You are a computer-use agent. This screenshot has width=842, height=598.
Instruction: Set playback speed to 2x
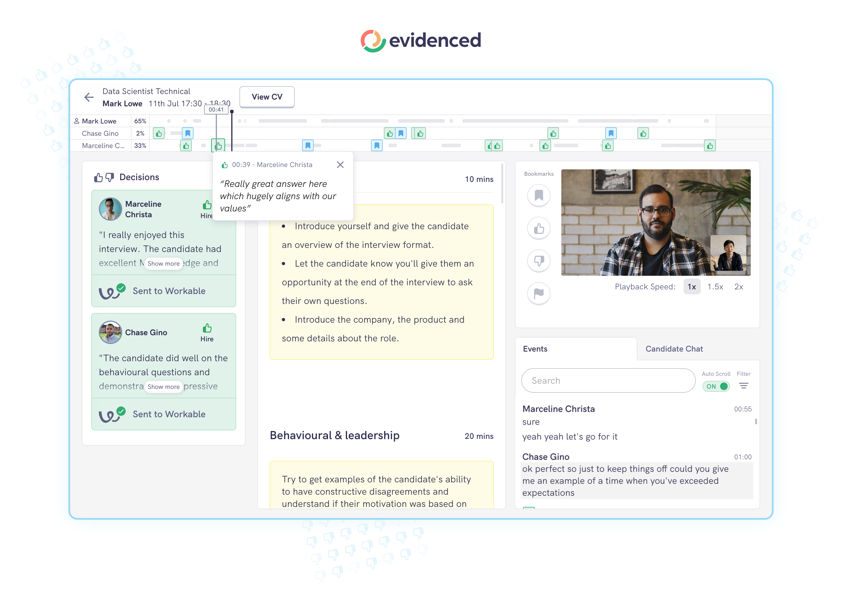(739, 287)
